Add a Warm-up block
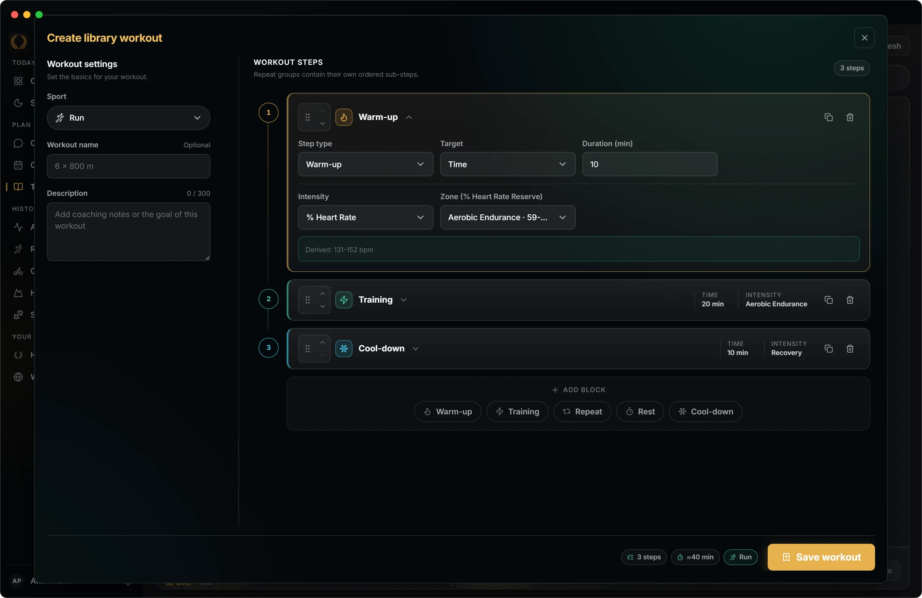Viewport: 922px width, 598px height. (x=448, y=412)
